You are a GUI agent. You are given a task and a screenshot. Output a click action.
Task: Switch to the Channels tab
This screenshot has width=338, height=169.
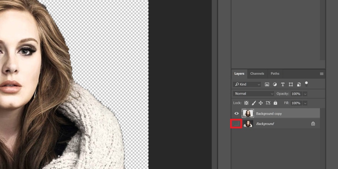(x=257, y=74)
